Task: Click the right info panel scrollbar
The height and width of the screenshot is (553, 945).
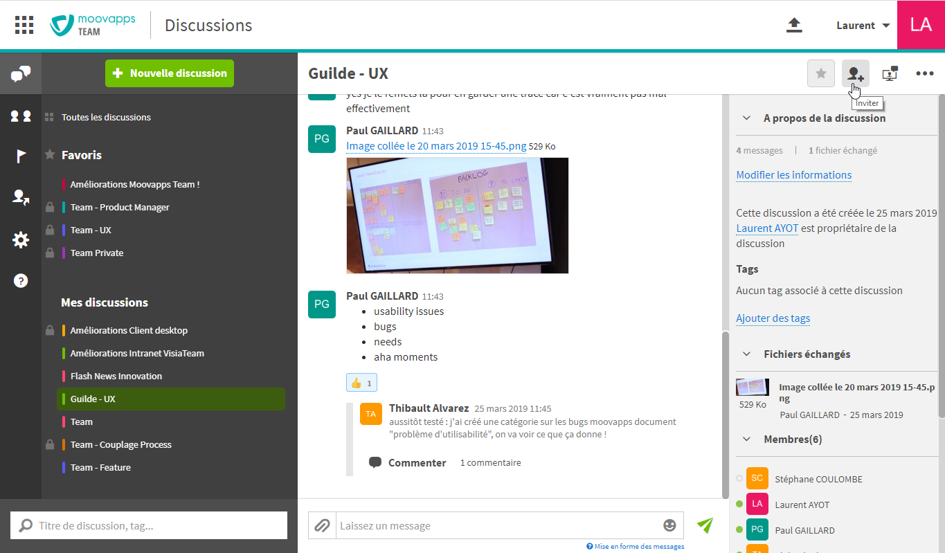Action: (x=941, y=256)
